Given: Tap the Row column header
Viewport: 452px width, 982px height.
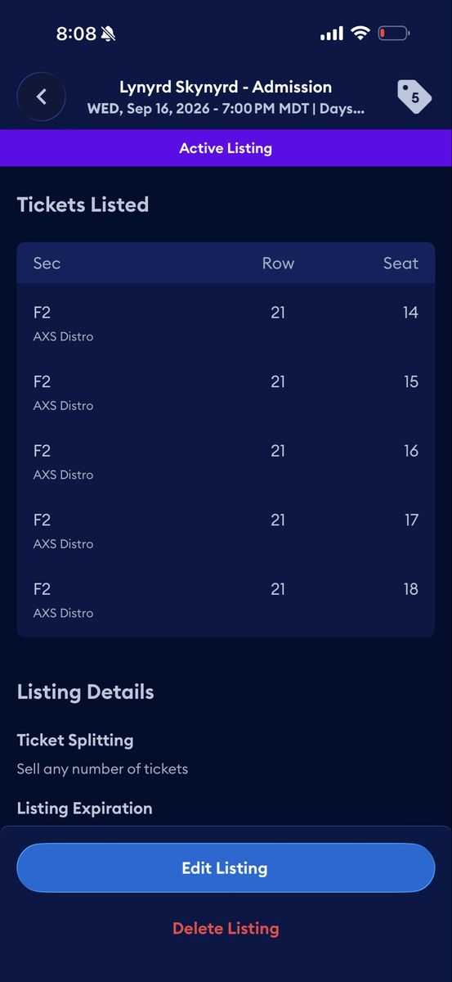Looking at the screenshot, I should tap(278, 263).
